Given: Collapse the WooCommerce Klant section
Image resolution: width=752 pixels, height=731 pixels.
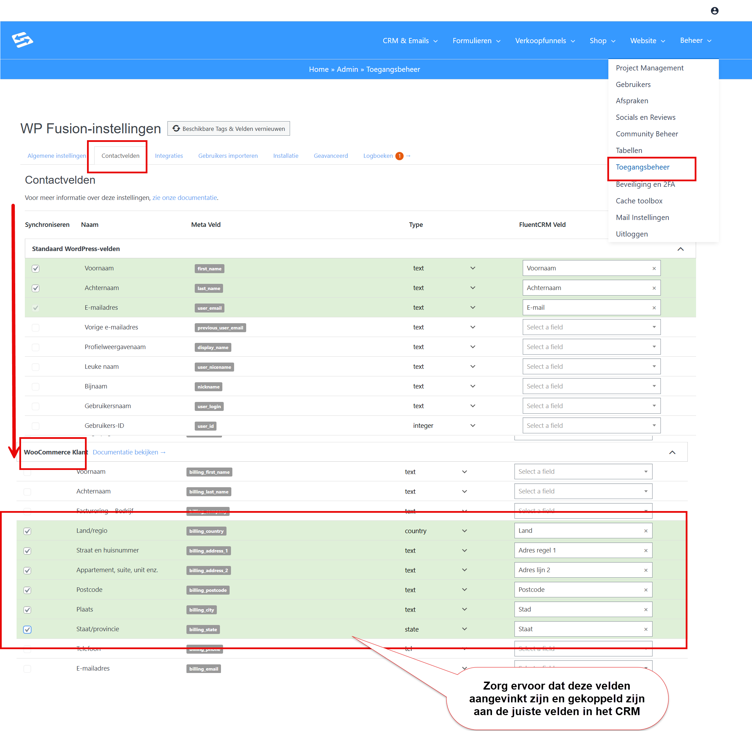Looking at the screenshot, I should coord(672,452).
